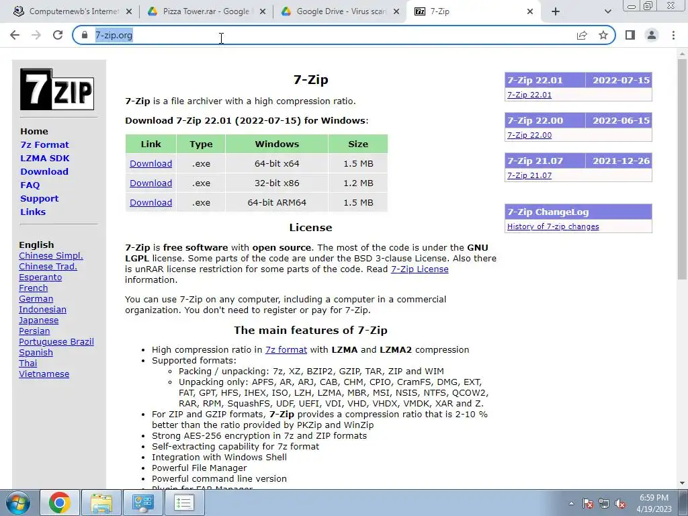Open the 7-Zip License link

click(x=419, y=269)
